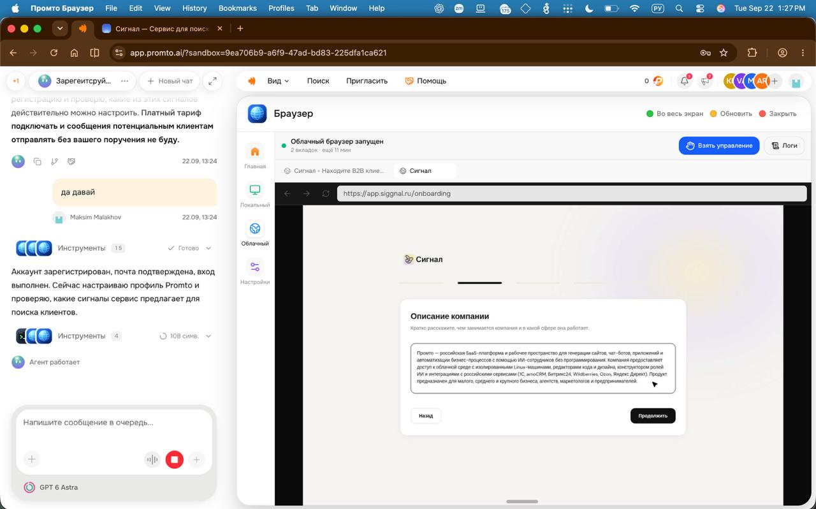The image size is (816, 509).
Task: Click the plus icon right of stop button
Action: click(x=196, y=459)
